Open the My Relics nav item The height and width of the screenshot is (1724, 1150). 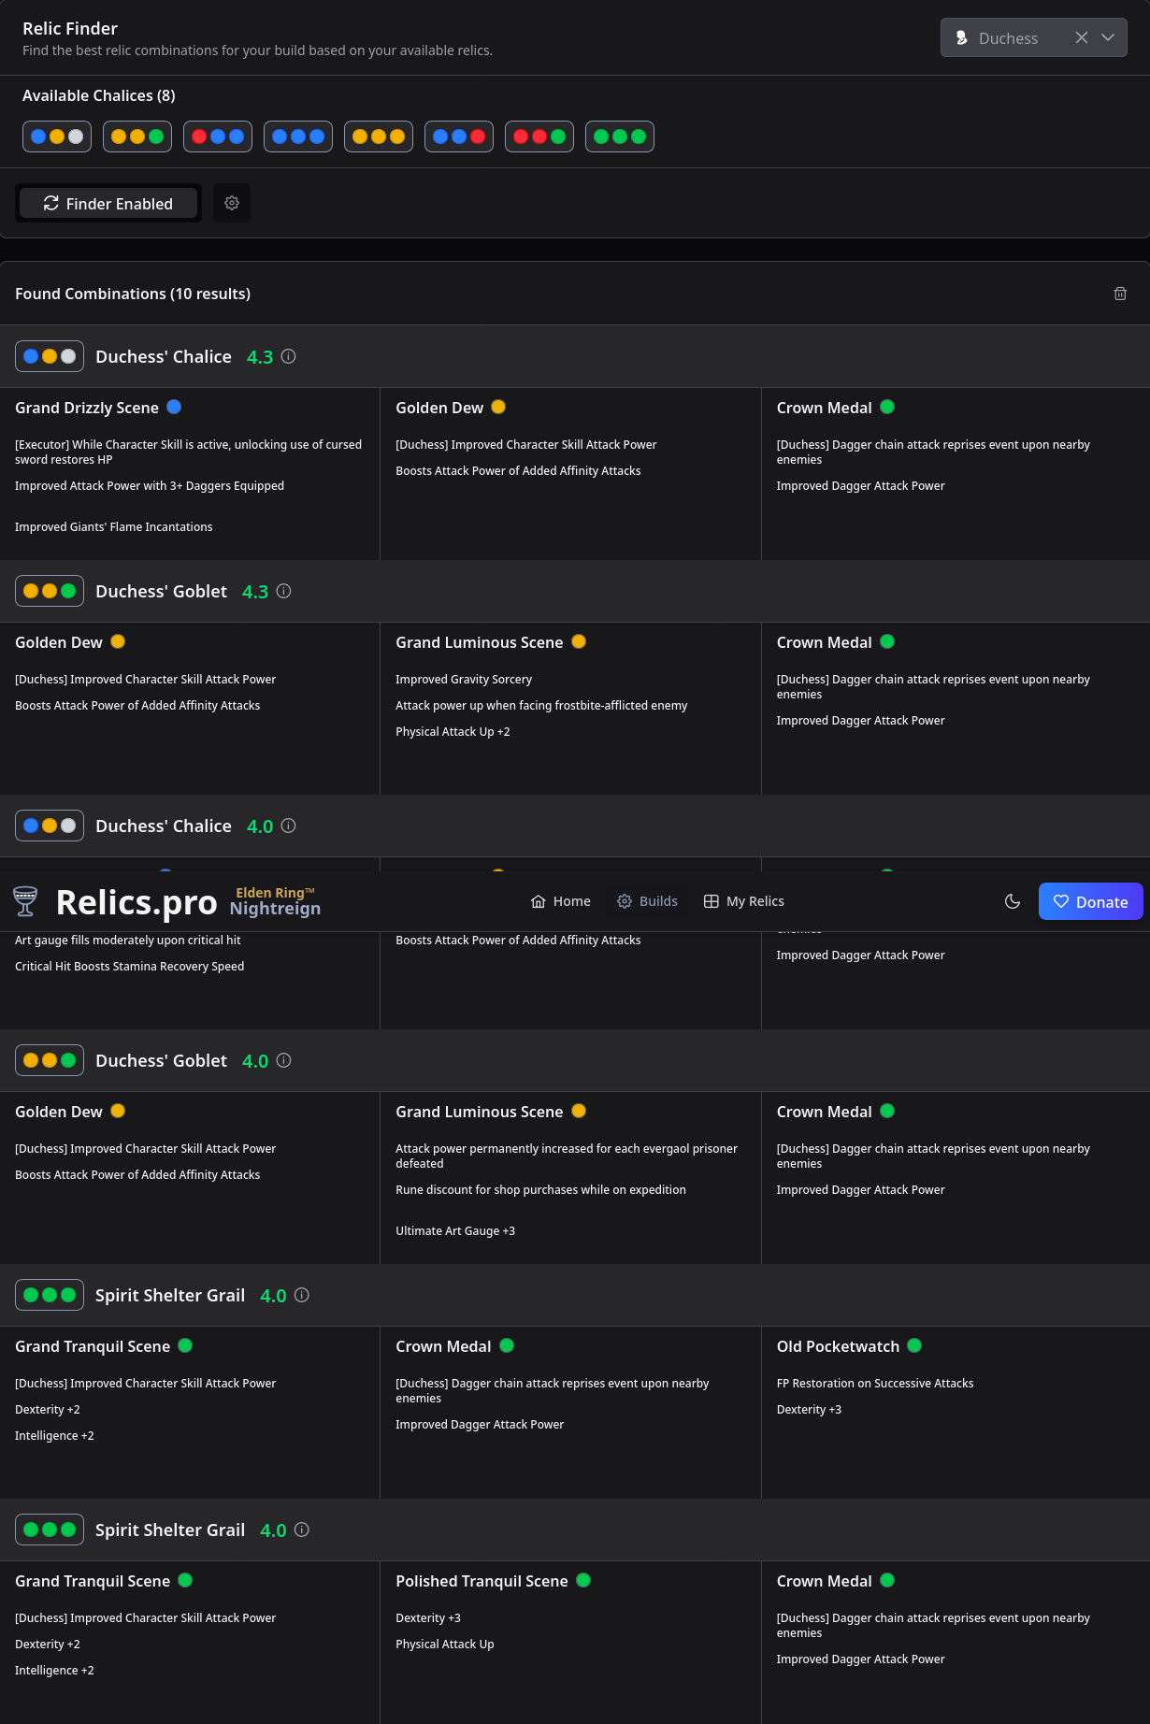pyautogui.click(x=744, y=901)
